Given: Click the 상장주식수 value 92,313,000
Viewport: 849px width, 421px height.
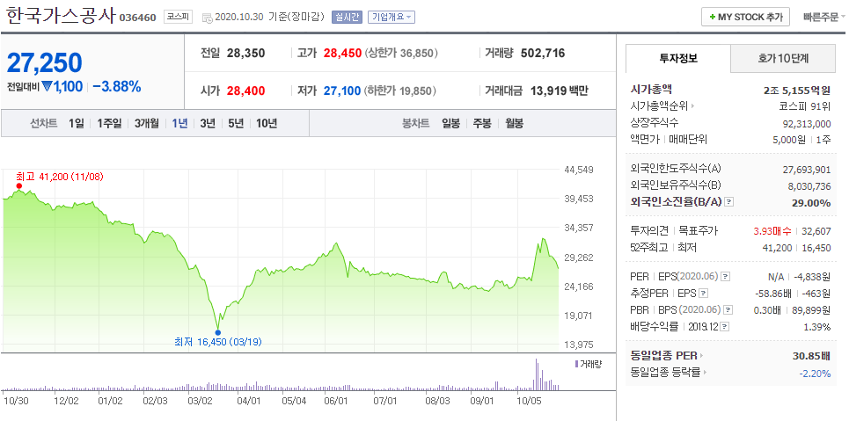Looking at the screenshot, I should [807, 123].
